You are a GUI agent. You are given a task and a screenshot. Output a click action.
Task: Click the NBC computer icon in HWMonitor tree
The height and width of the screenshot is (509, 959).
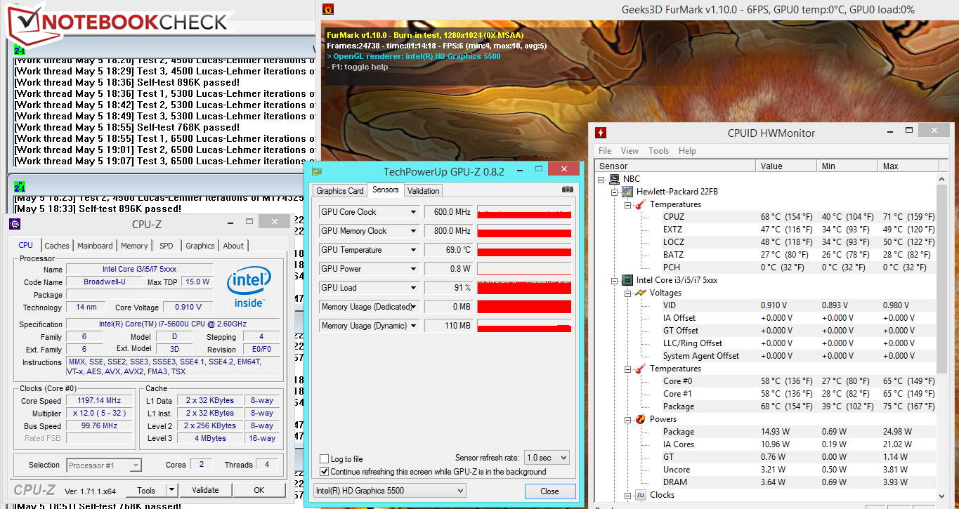(615, 179)
